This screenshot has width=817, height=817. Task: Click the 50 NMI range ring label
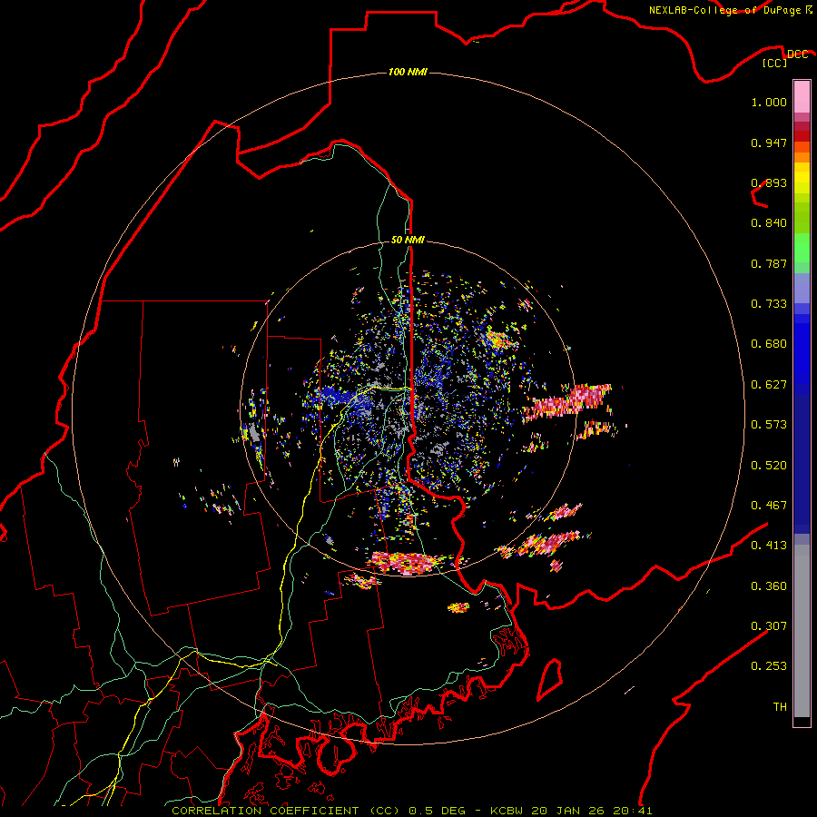pyautogui.click(x=408, y=240)
